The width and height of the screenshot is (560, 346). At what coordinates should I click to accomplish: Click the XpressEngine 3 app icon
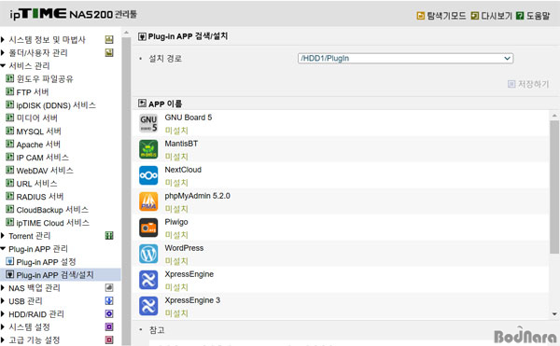click(x=148, y=306)
